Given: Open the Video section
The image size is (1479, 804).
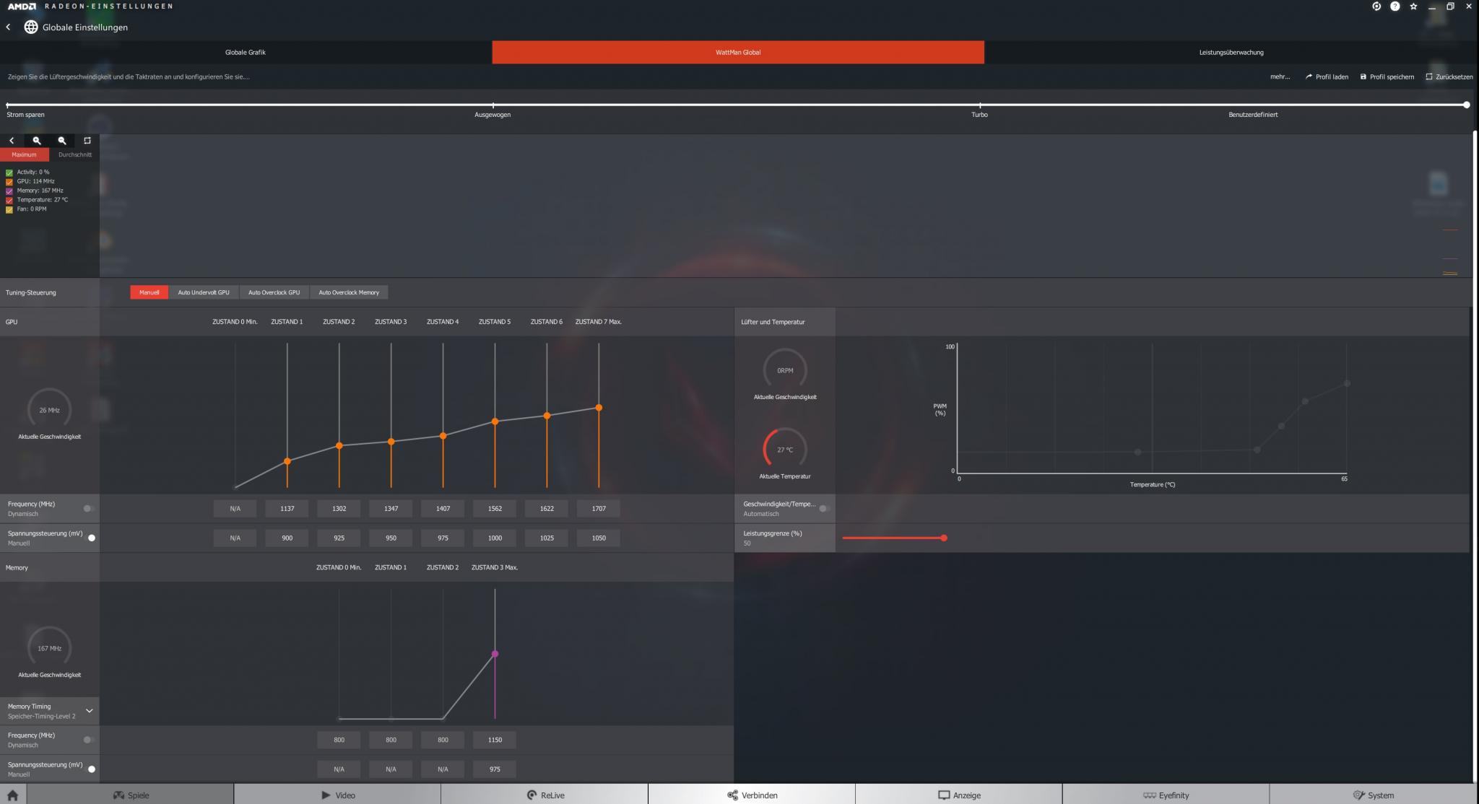Looking at the screenshot, I should tap(337, 795).
